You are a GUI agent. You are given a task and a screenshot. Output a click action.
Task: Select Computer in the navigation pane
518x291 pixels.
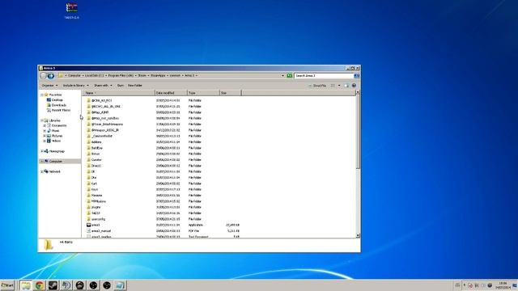56,162
